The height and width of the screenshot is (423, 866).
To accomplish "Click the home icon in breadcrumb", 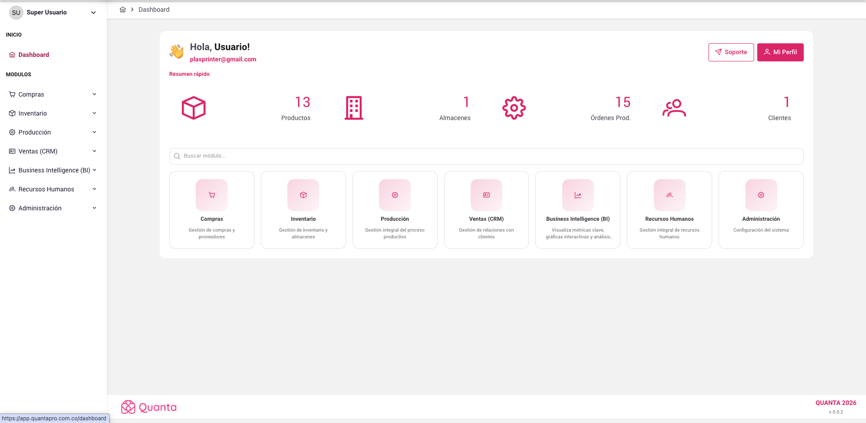I will coord(122,9).
